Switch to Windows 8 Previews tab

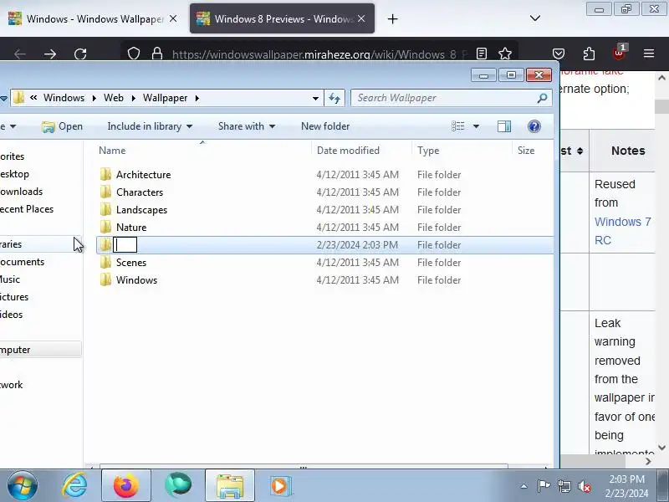click(x=282, y=18)
